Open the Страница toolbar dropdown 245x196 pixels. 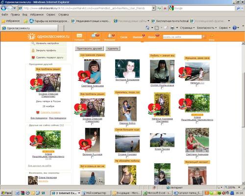(187, 28)
